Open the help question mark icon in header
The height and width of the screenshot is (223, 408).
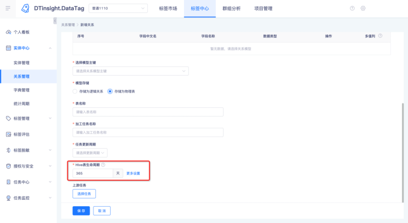coord(352,8)
